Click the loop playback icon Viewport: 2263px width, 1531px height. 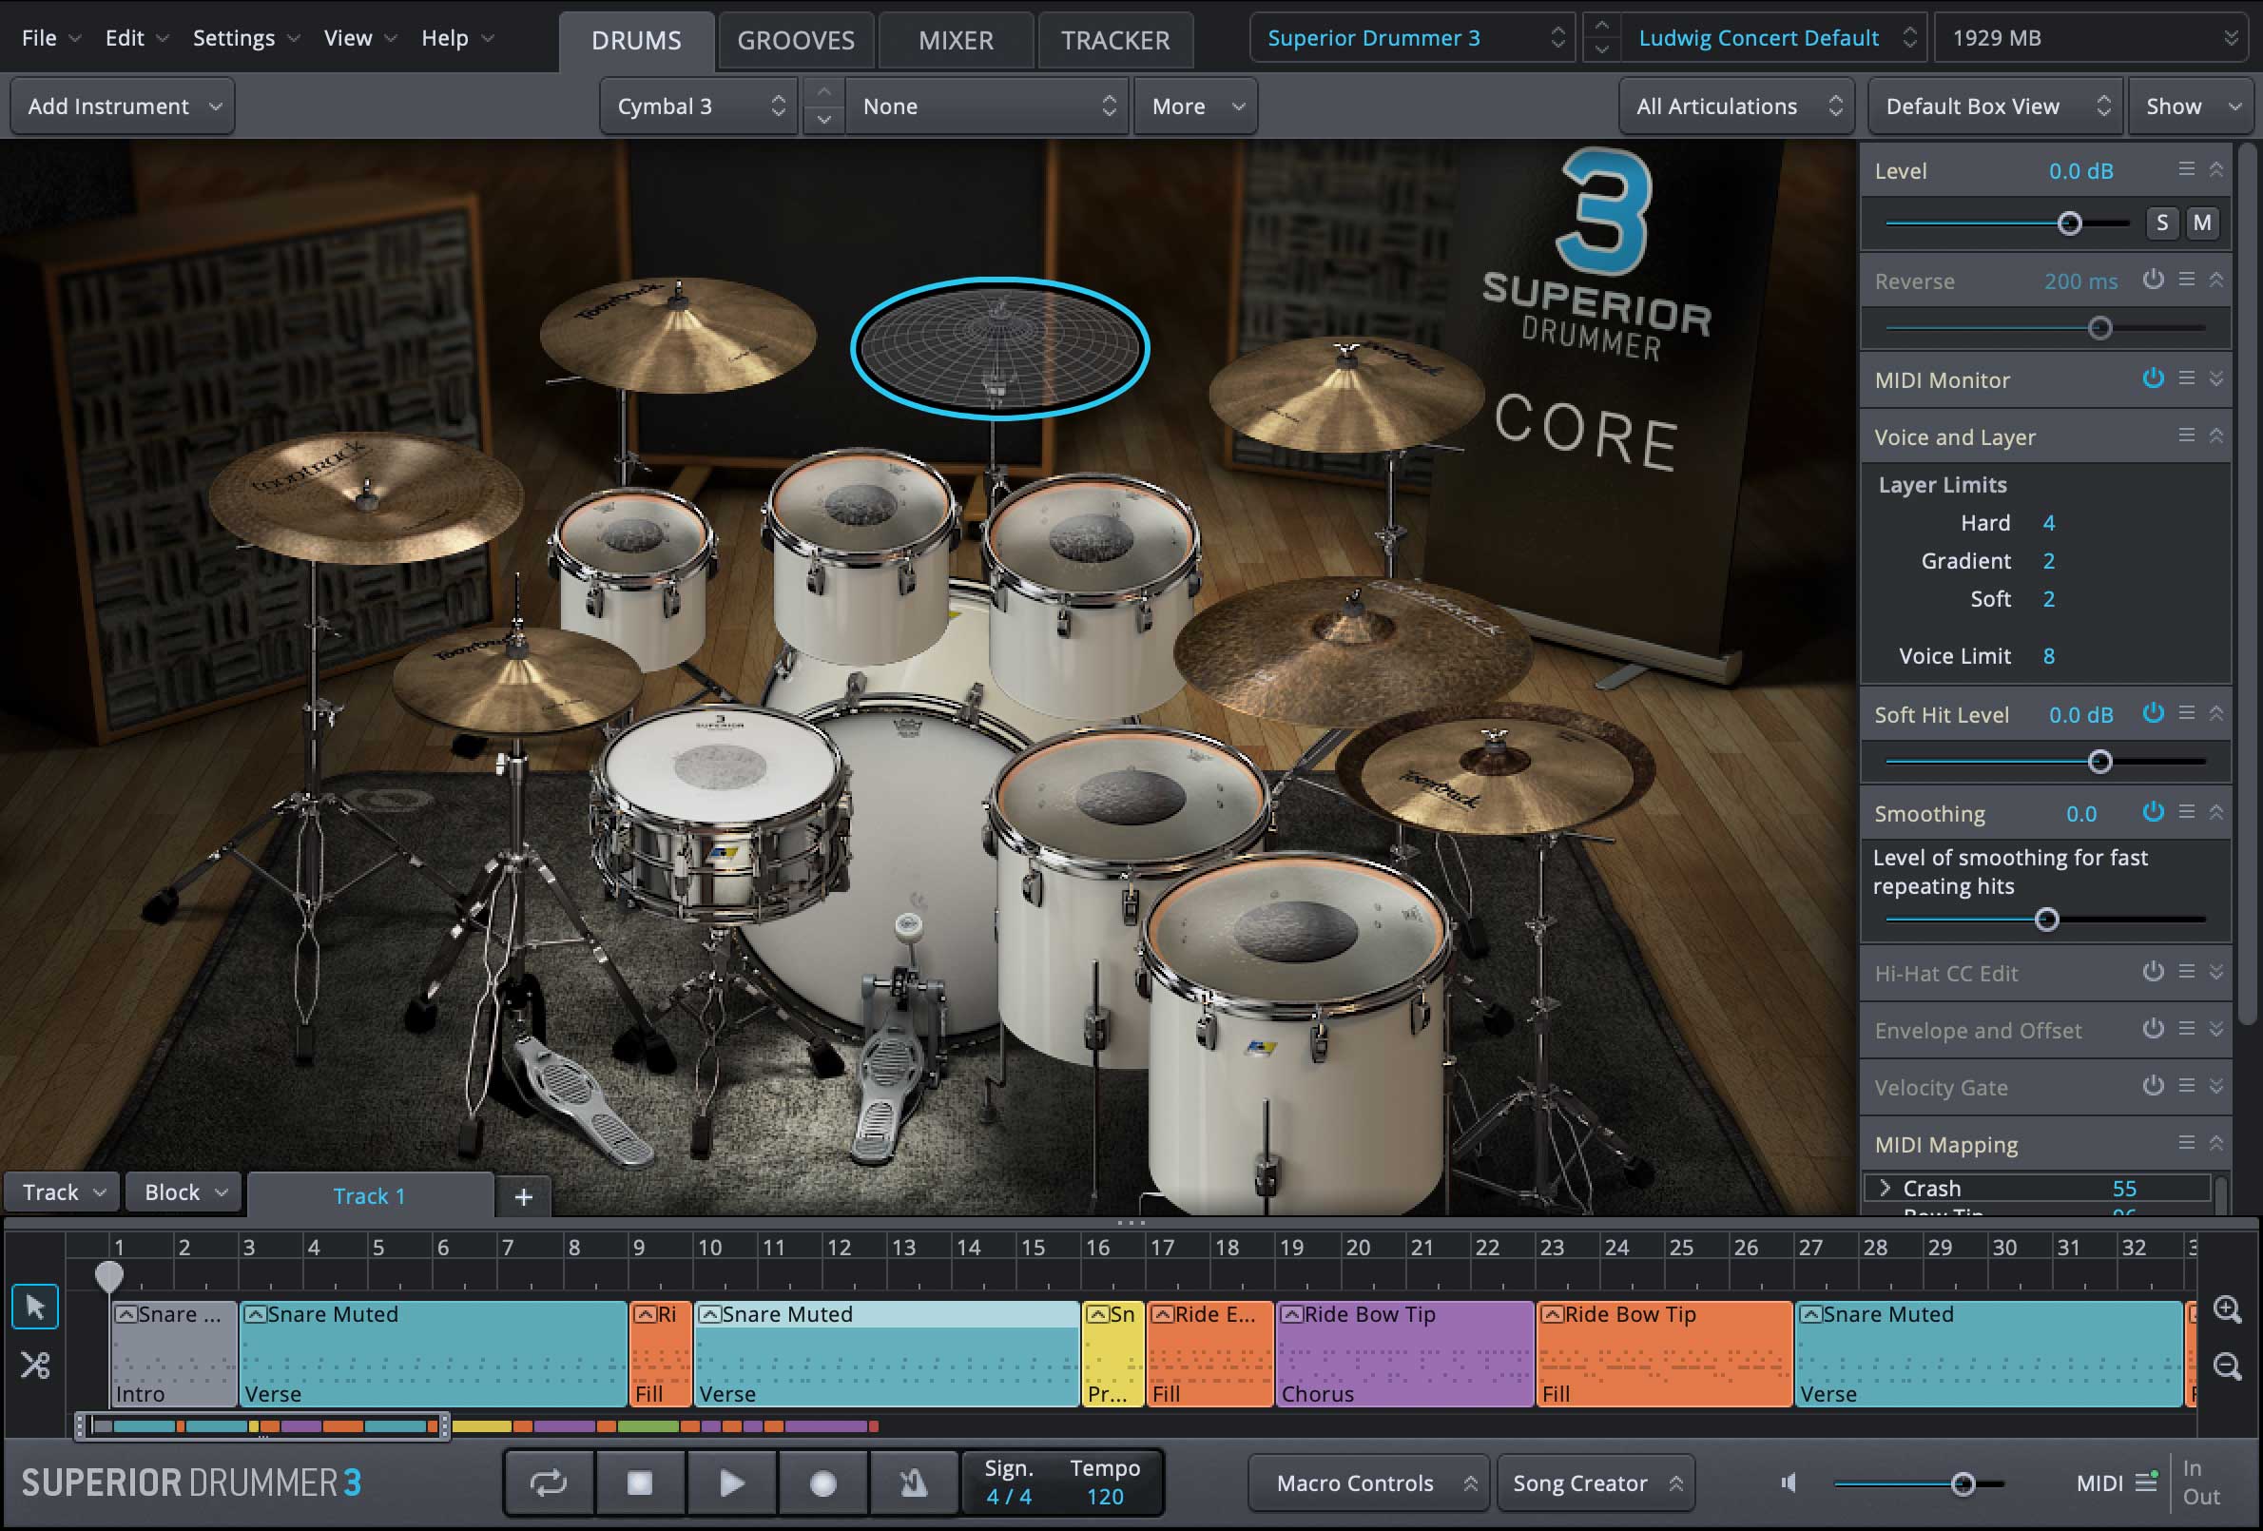click(x=549, y=1483)
